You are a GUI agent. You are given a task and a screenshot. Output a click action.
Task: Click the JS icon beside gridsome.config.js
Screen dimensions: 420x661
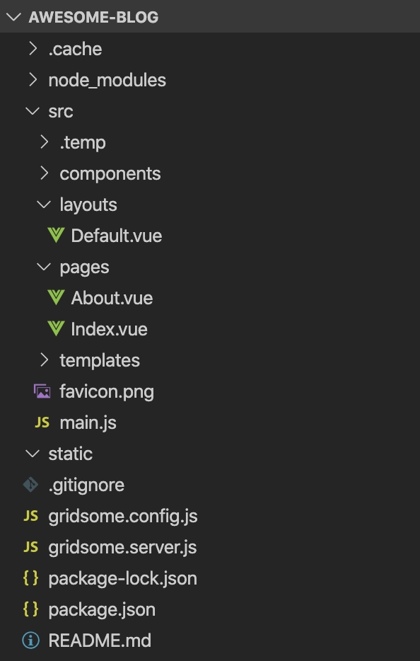30,516
